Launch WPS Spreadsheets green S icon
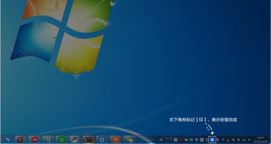Image resolution: width=271 pixels, height=144 pixels. click(x=62, y=140)
